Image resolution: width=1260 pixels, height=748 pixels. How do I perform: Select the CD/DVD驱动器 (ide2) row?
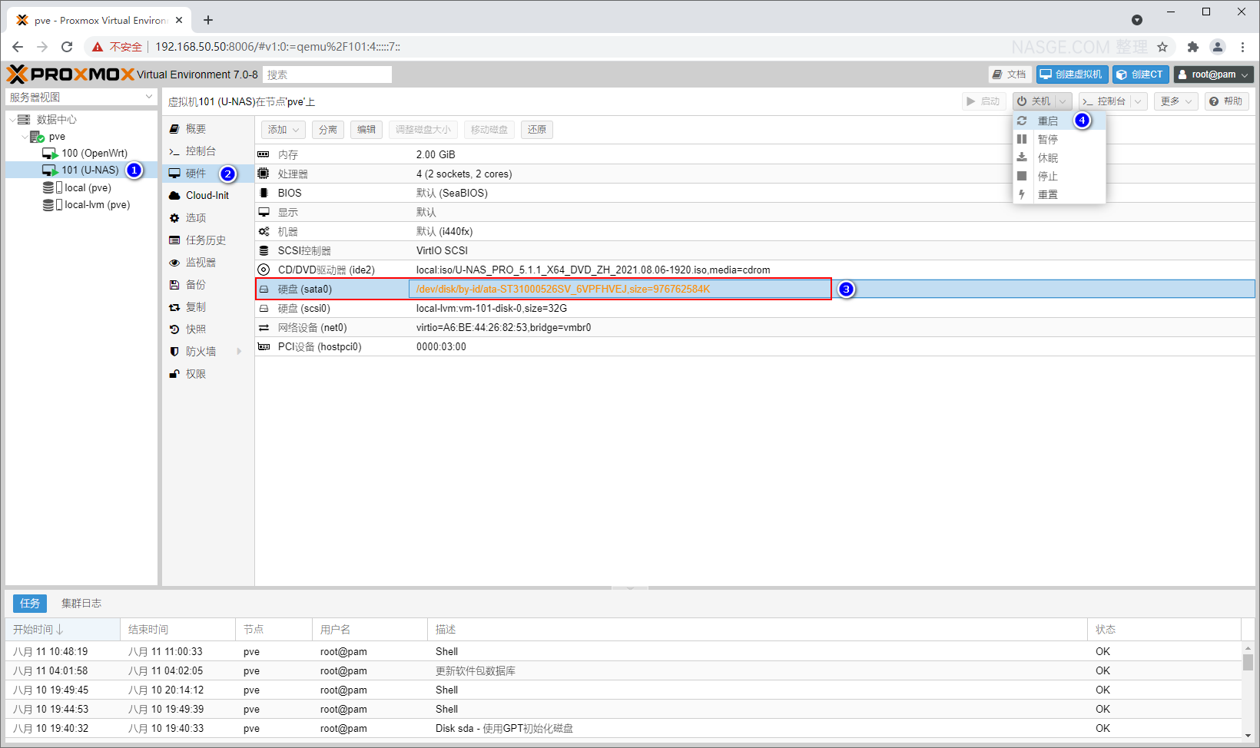[755, 270]
